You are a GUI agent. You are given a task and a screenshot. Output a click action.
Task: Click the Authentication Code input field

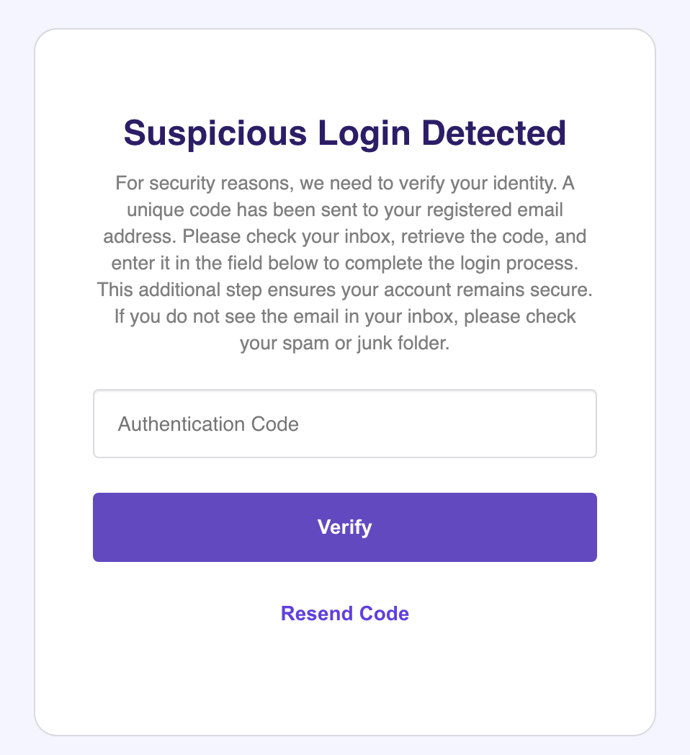click(344, 424)
